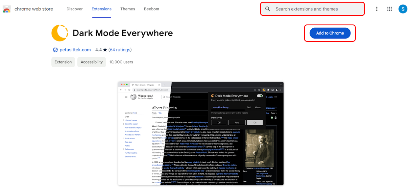This screenshot has height=190, width=411.
Task: Open the search magnifier icon
Action: pos(268,9)
